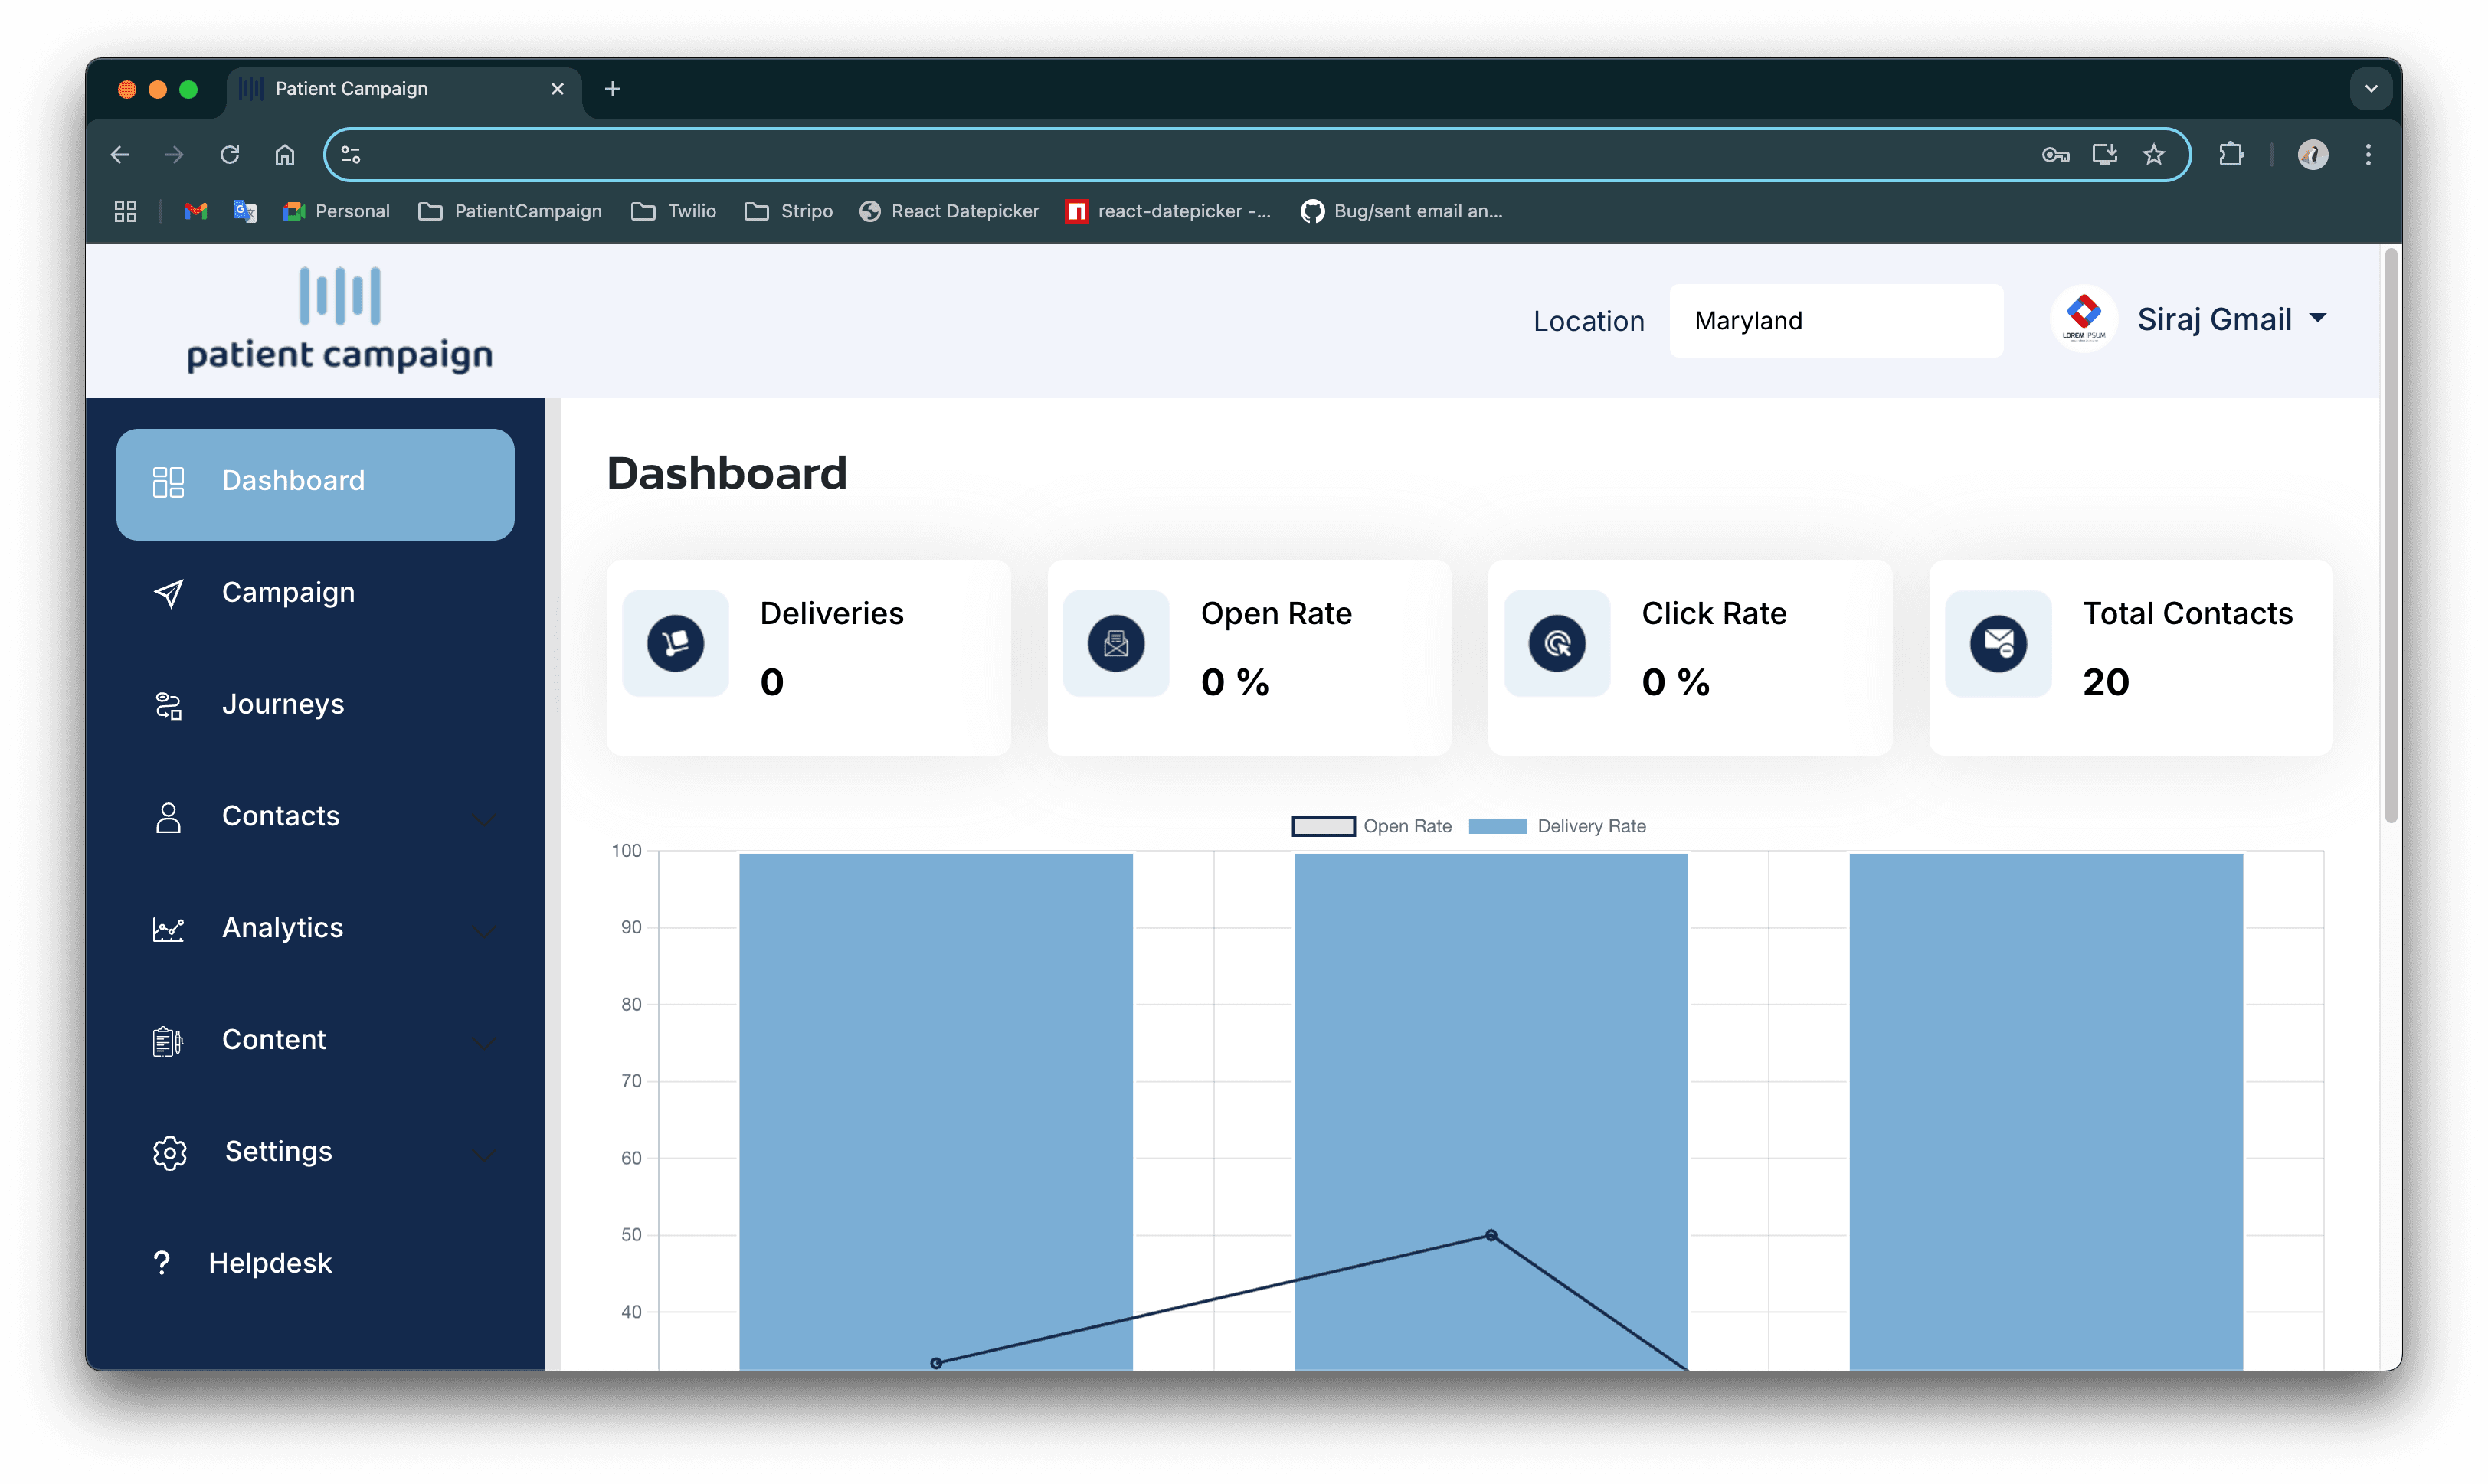Open the React Datepicker bookmark

pyautogui.click(x=949, y=211)
